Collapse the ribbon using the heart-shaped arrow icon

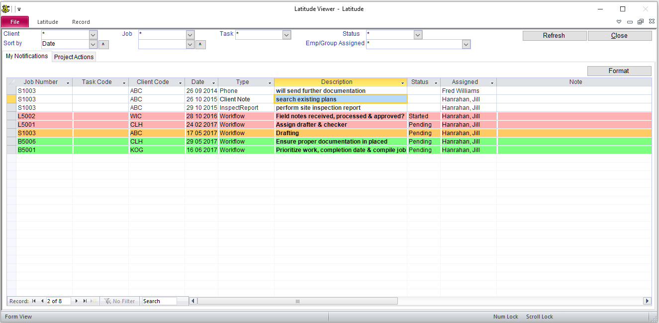[619, 22]
